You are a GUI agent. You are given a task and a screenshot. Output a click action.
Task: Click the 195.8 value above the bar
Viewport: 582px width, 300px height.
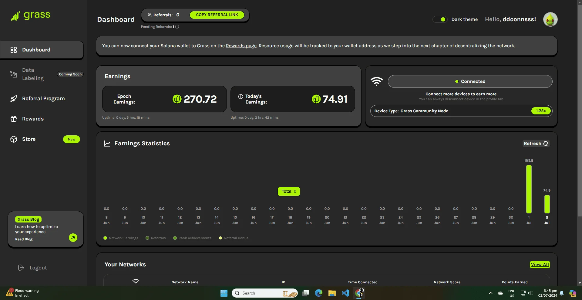529,160
